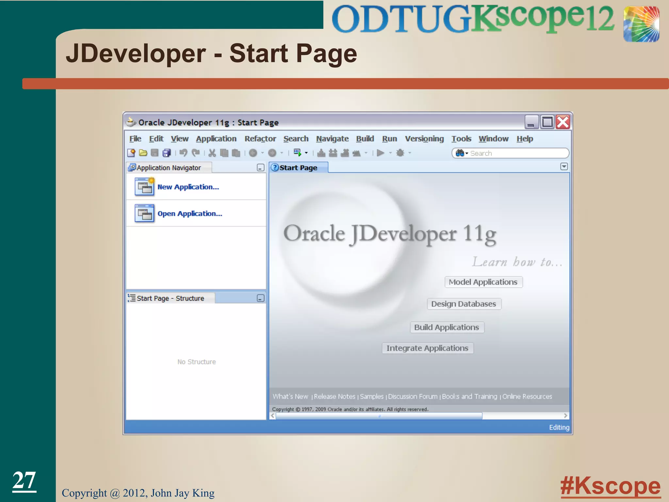Open the Debug dropdown arrow
Image resolution: width=669 pixels, height=502 pixels.
410,153
